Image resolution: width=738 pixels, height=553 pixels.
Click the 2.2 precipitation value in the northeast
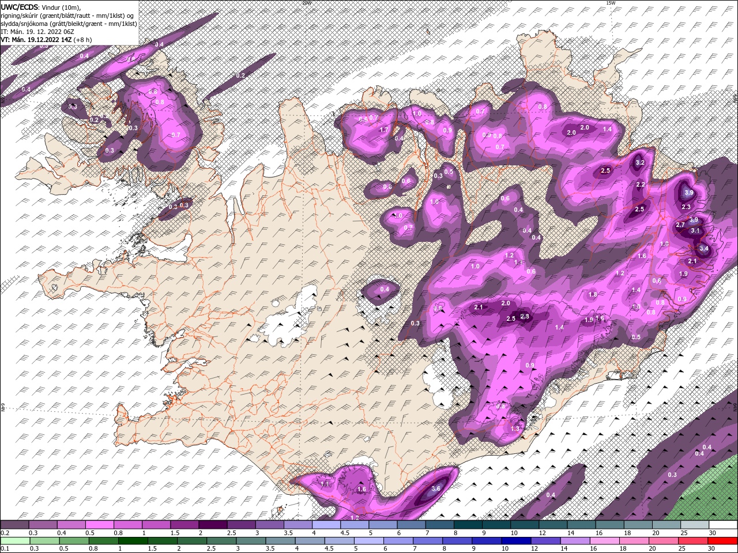(641, 184)
